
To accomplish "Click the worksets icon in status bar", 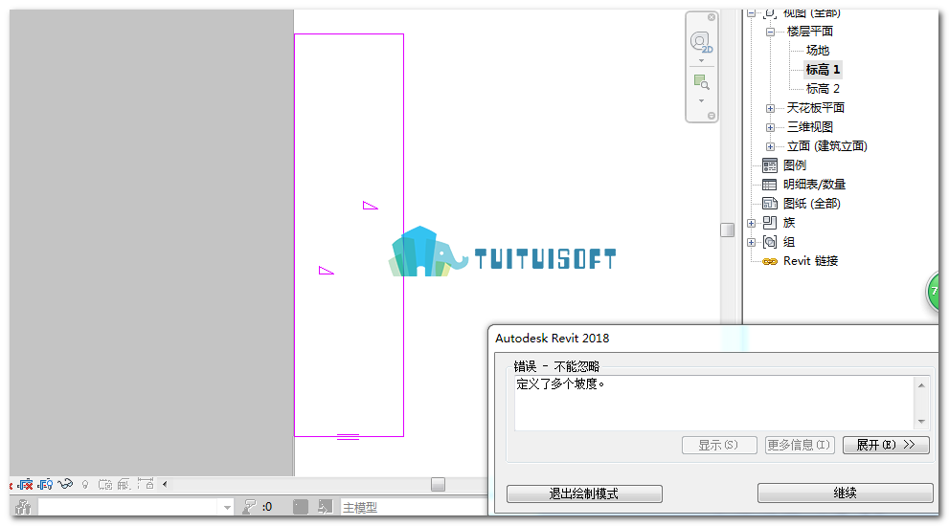I will point(23,507).
